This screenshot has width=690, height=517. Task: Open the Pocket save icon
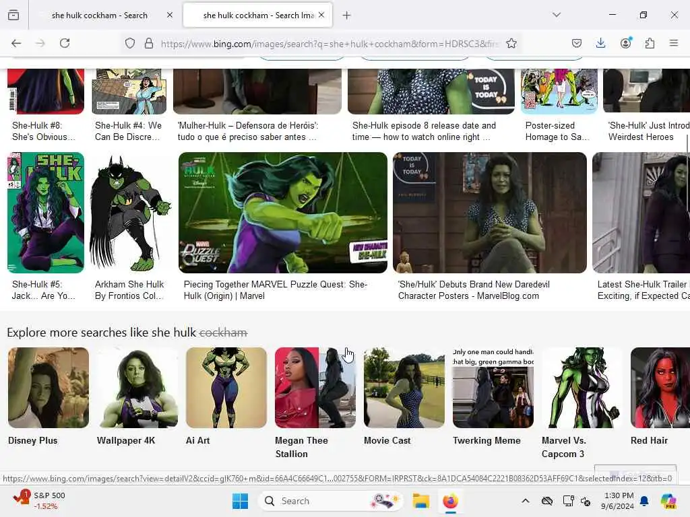click(x=577, y=43)
